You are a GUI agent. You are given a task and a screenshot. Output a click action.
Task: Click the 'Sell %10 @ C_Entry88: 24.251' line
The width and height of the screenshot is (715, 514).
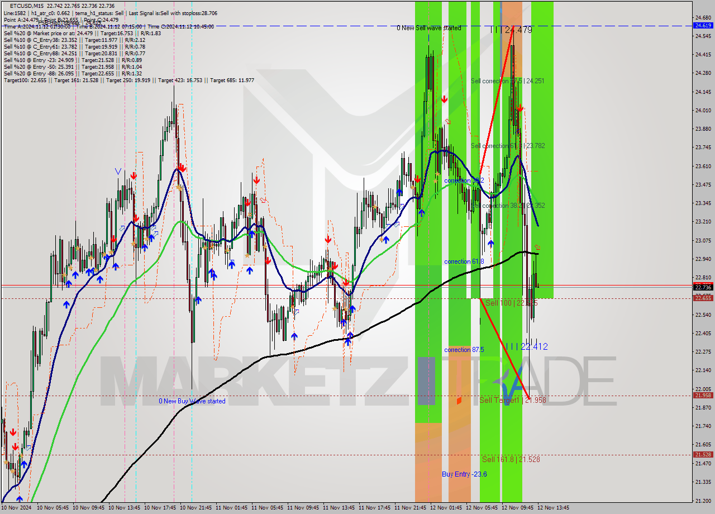[x=74, y=53]
